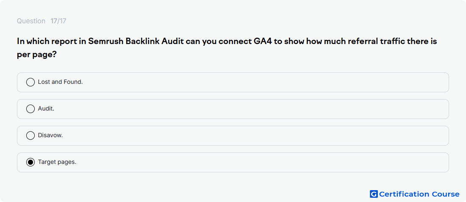Click the gray "Question" label
The height and width of the screenshot is (202, 466).
click(x=31, y=21)
